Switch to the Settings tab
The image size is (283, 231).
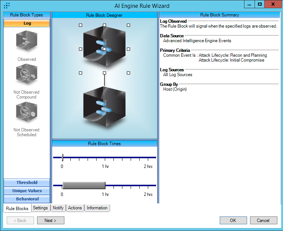click(x=40, y=208)
